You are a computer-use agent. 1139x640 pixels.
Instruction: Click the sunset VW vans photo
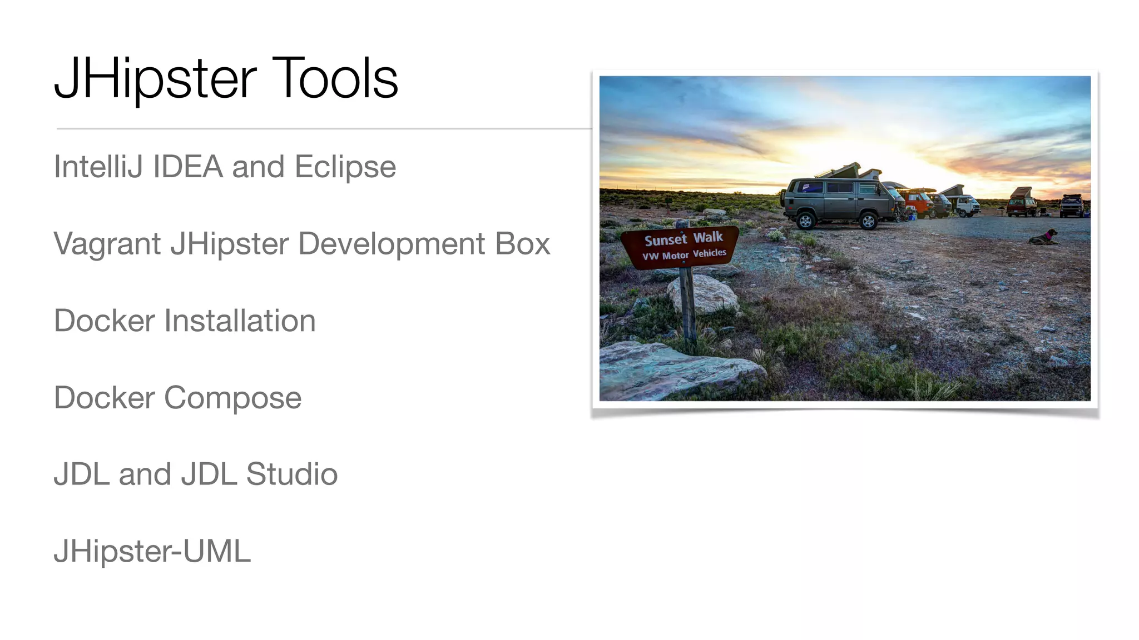[845, 239]
